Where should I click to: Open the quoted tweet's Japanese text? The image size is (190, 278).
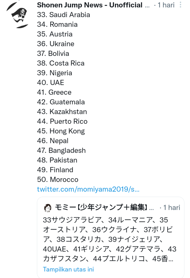coord(110,239)
